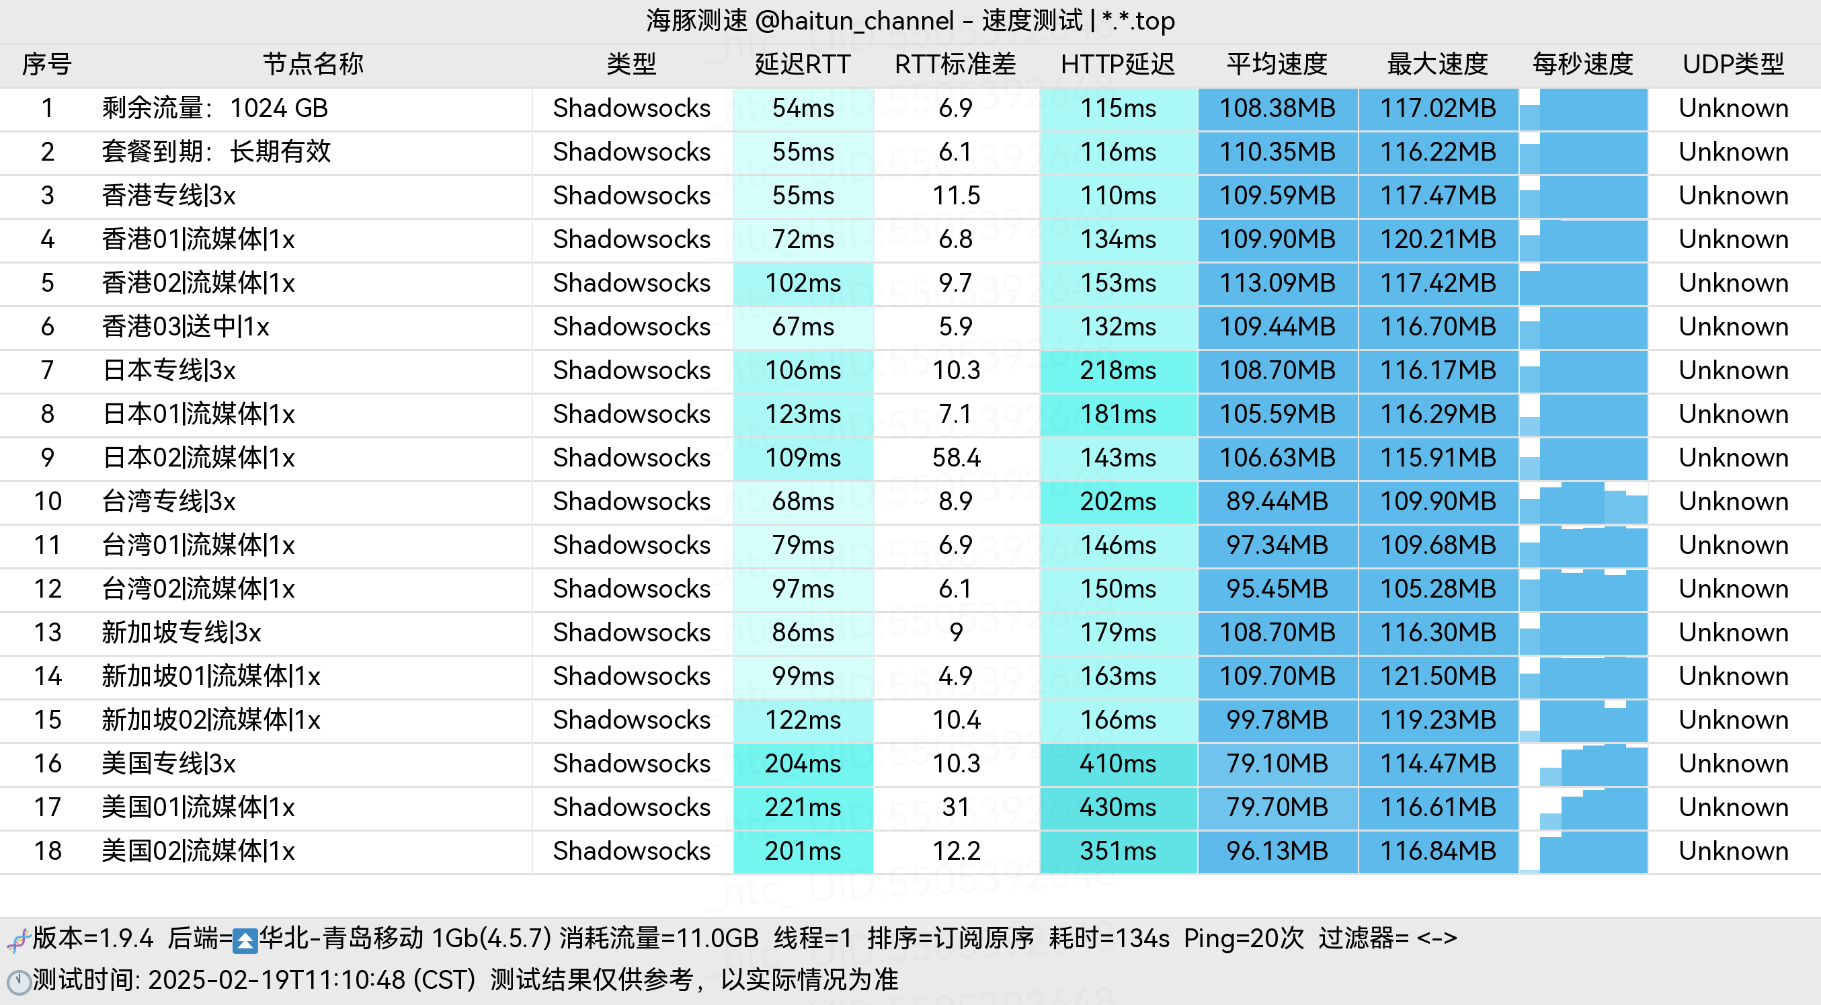Select the 平均速度 column header

tap(1277, 65)
